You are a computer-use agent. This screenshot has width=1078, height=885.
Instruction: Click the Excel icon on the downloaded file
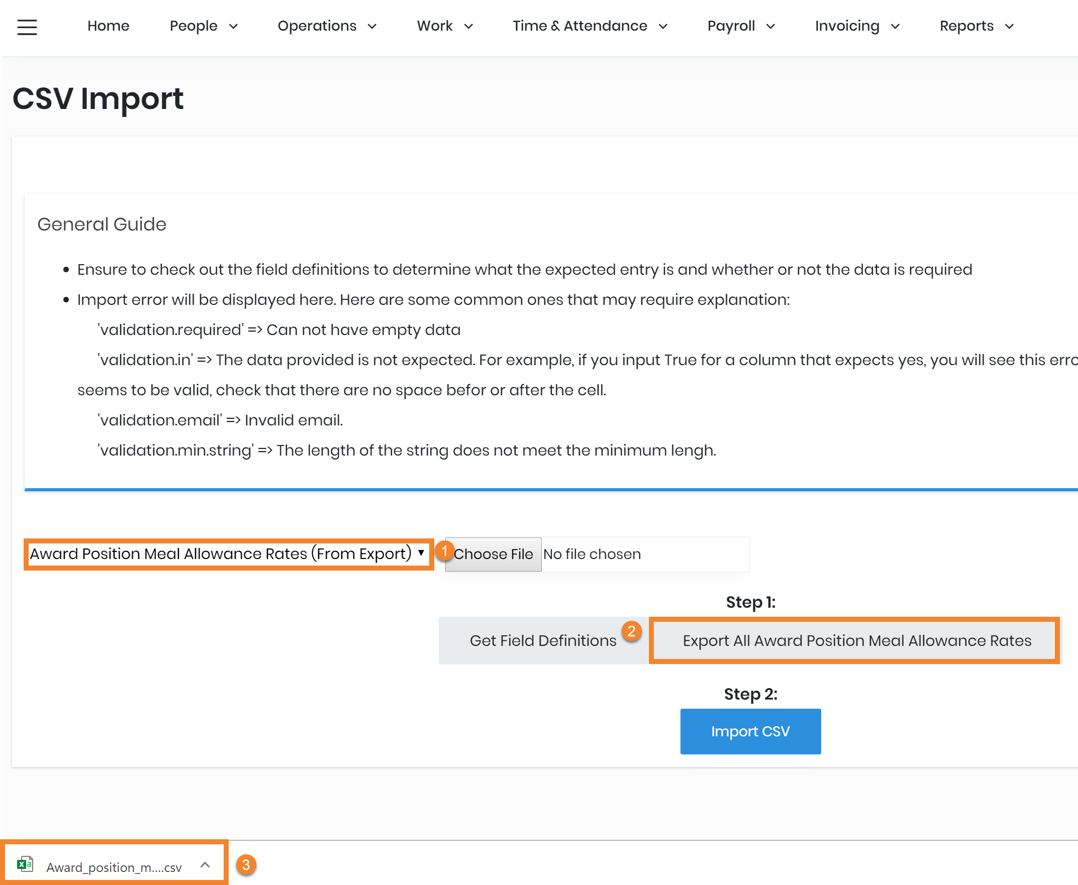pyautogui.click(x=25, y=864)
